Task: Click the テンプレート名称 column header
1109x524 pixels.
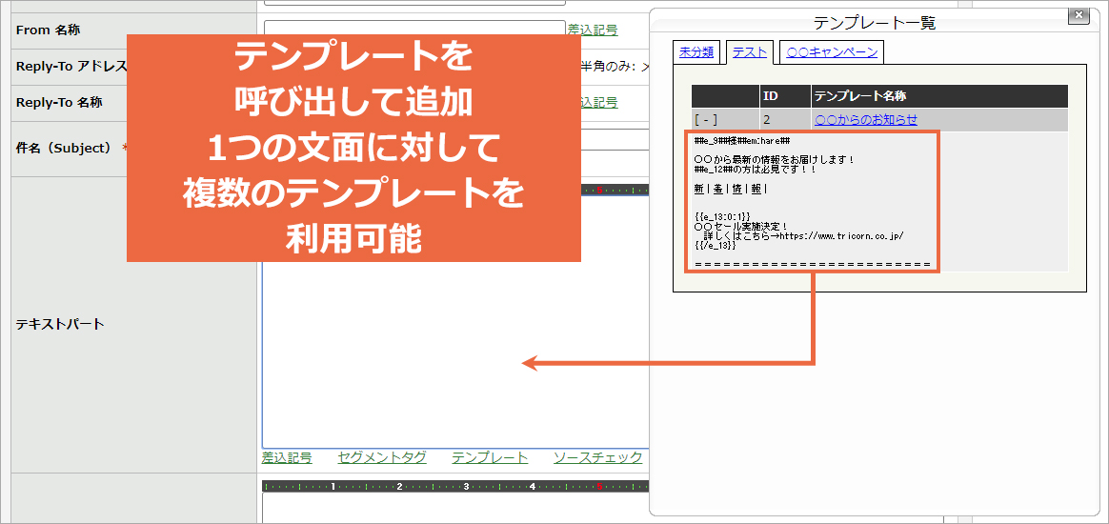Action: tap(939, 96)
